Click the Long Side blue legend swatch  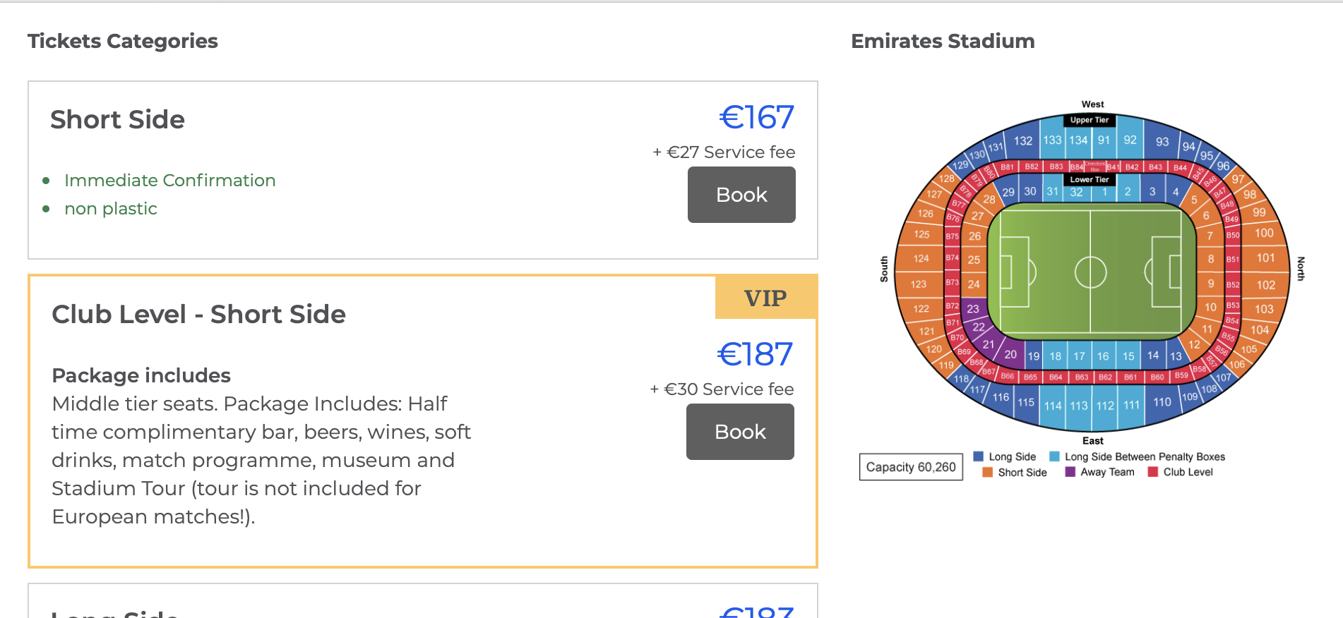point(978,456)
